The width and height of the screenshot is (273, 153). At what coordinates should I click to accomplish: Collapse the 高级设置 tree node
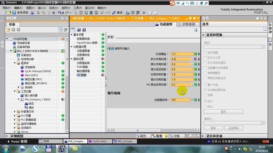point(71,59)
